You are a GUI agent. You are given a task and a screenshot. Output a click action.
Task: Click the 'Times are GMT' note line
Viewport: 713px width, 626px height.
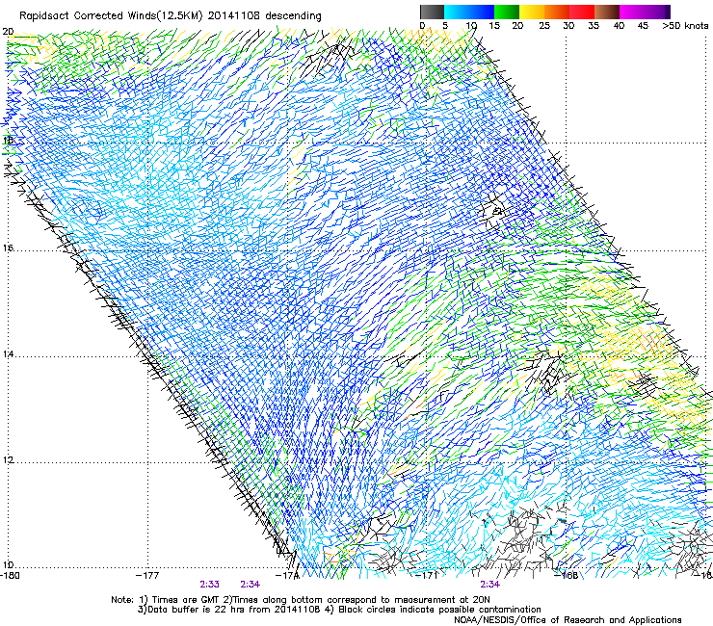[x=301, y=600]
